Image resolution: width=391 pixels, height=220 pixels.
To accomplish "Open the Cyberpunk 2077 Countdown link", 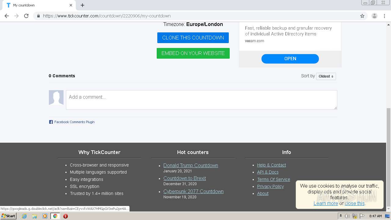I will (x=193, y=191).
